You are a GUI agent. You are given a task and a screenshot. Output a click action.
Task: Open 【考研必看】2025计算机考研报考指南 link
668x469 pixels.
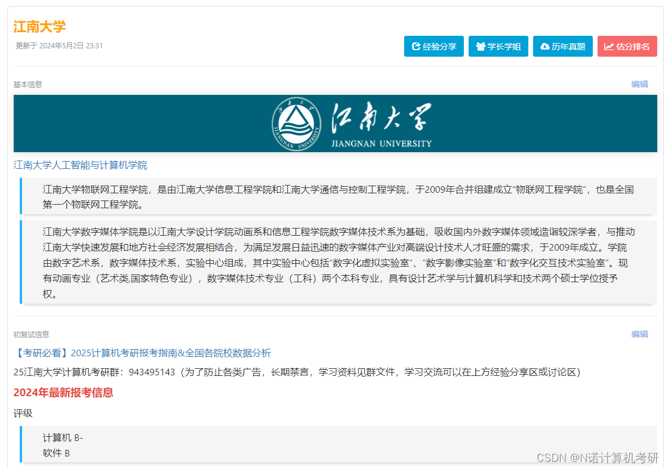pos(142,353)
